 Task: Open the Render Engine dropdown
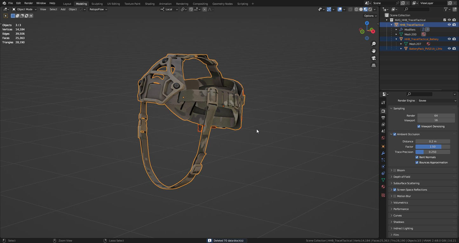coord(437,101)
